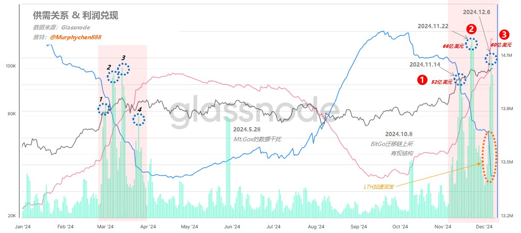Click the red circle number 3 marker
This screenshot has width=521, height=233.
tap(504, 34)
